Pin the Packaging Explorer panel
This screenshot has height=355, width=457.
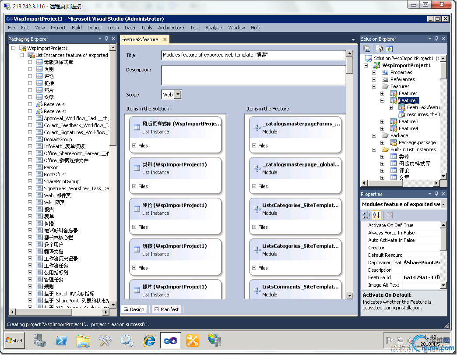tap(106, 39)
